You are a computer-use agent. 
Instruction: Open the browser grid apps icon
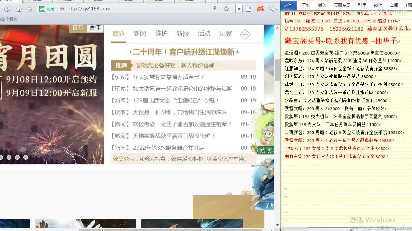(249, 9)
